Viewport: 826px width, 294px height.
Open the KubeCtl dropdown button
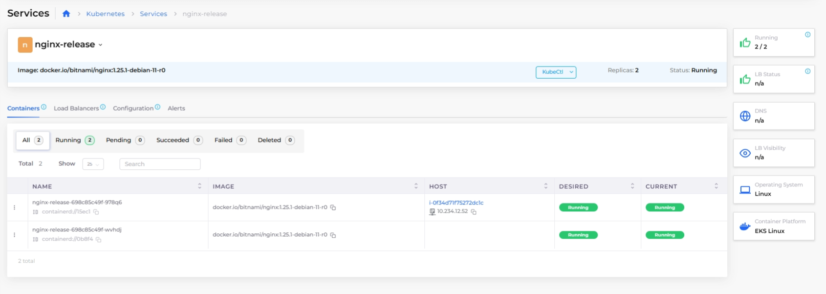[x=556, y=72]
